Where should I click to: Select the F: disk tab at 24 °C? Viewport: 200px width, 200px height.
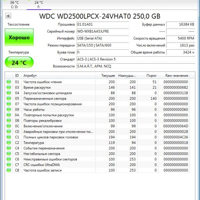39,5
